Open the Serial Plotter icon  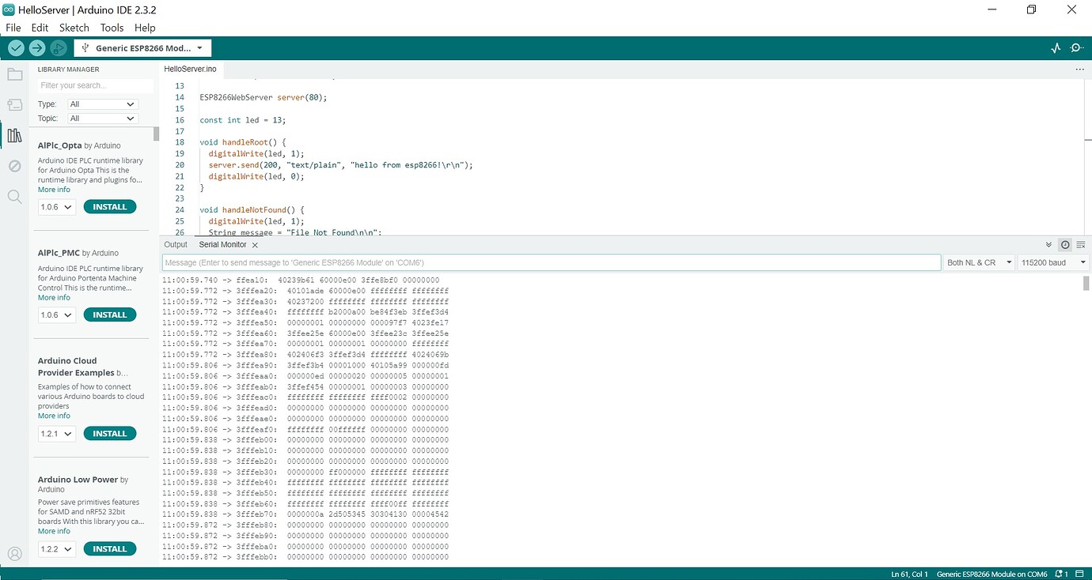(1055, 47)
